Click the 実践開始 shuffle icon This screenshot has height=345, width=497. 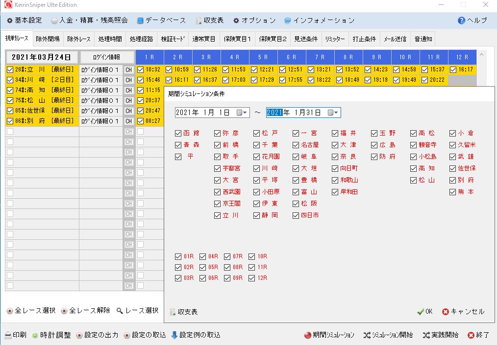426,335
